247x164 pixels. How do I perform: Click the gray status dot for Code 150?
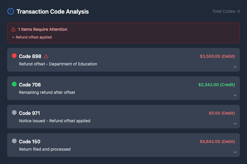tap(14, 141)
